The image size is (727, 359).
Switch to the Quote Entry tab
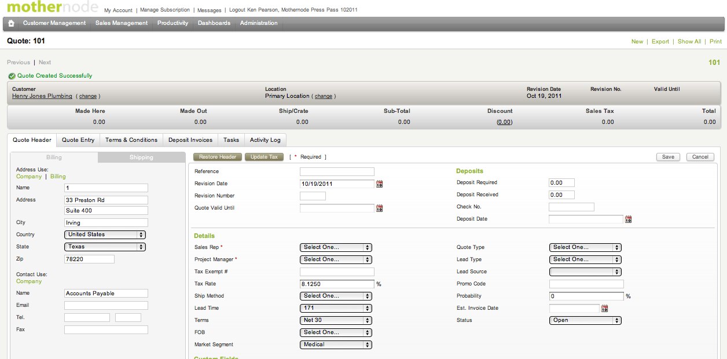[x=78, y=140]
